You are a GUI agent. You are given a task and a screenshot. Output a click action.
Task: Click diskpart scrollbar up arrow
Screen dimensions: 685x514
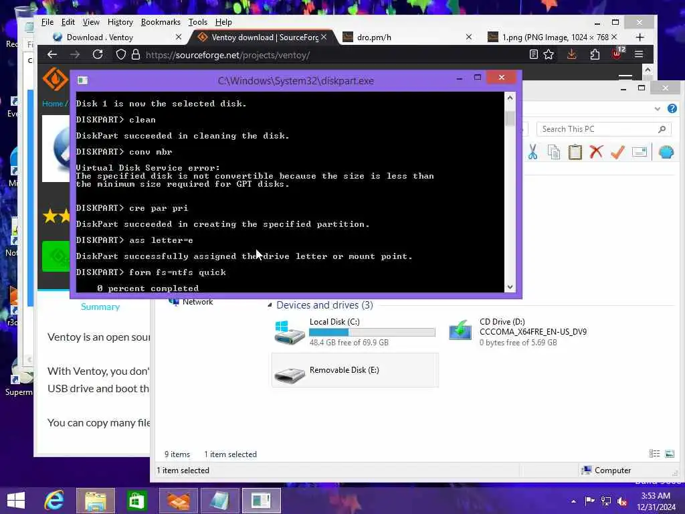pyautogui.click(x=510, y=98)
